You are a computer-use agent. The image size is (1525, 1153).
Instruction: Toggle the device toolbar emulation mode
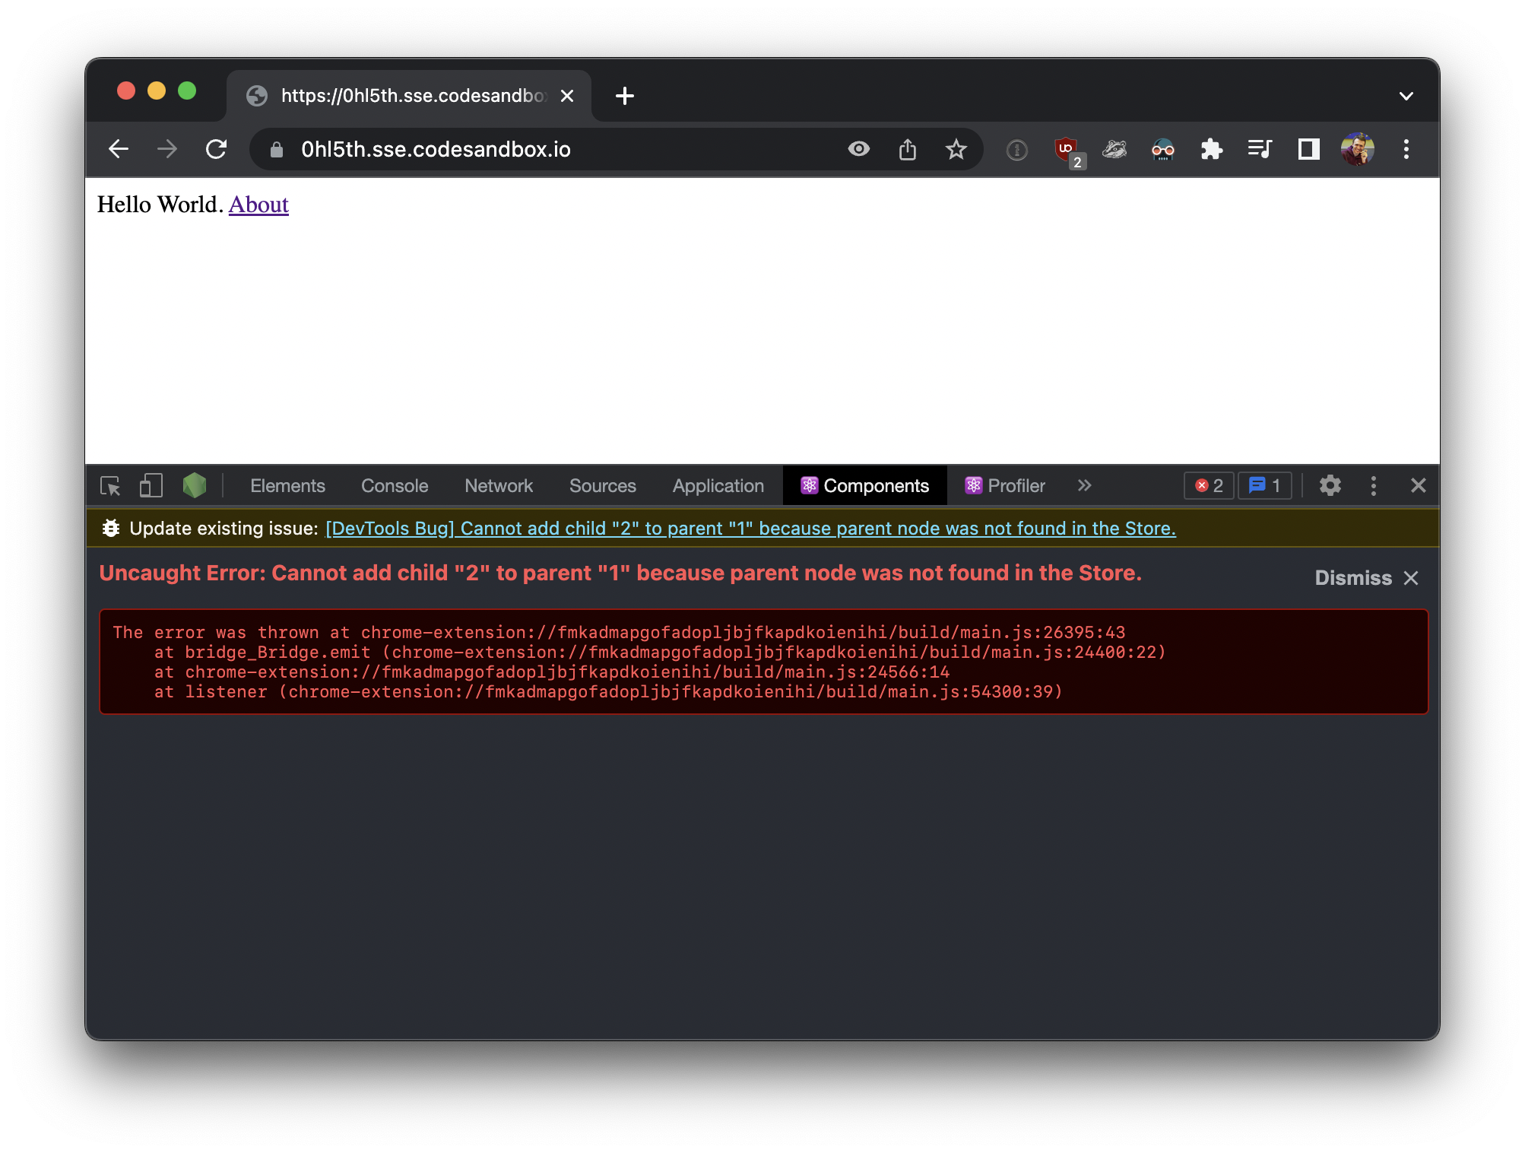point(150,485)
